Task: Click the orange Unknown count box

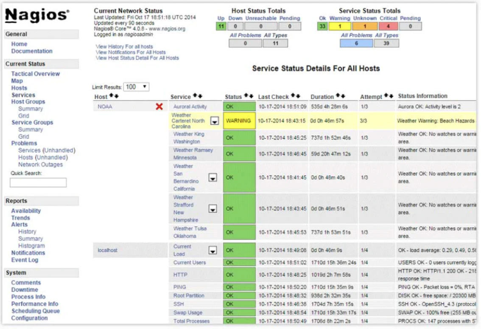Action: [x=365, y=26]
